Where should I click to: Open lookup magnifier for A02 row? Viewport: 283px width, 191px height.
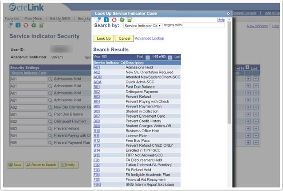point(50,107)
